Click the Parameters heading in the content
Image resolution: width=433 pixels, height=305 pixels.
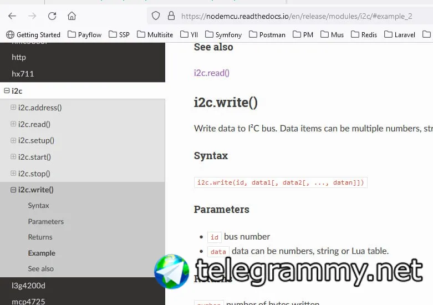point(221,210)
